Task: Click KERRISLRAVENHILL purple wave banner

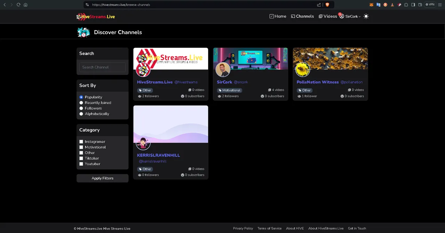Action: point(171,124)
